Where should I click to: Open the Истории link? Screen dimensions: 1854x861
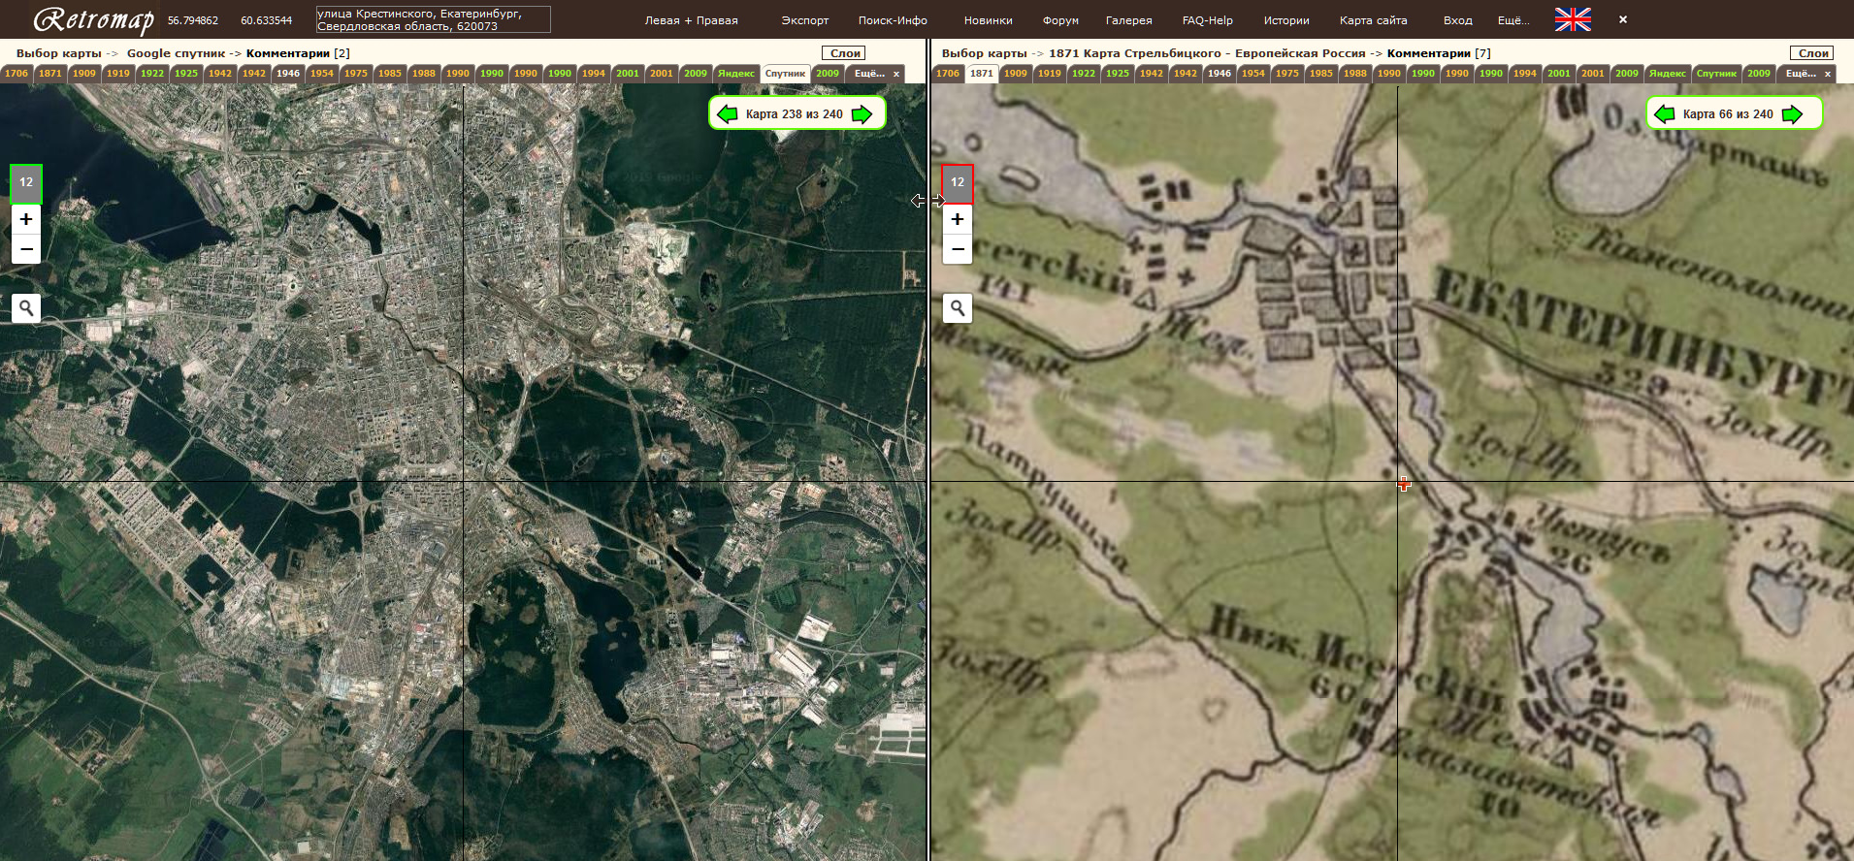coord(1286,20)
